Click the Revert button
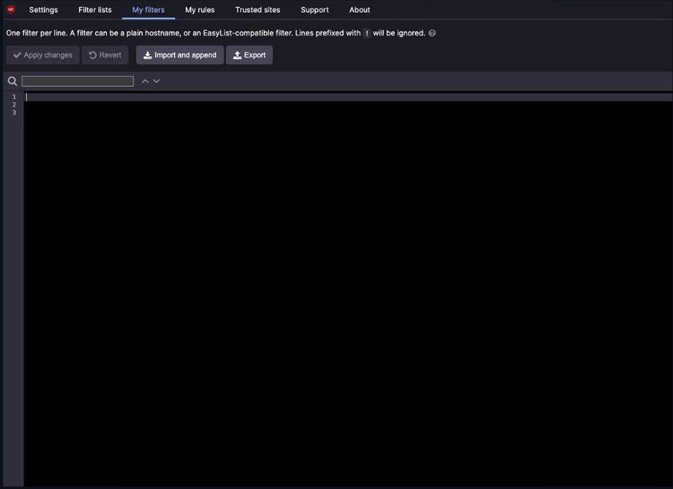 (x=105, y=54)
